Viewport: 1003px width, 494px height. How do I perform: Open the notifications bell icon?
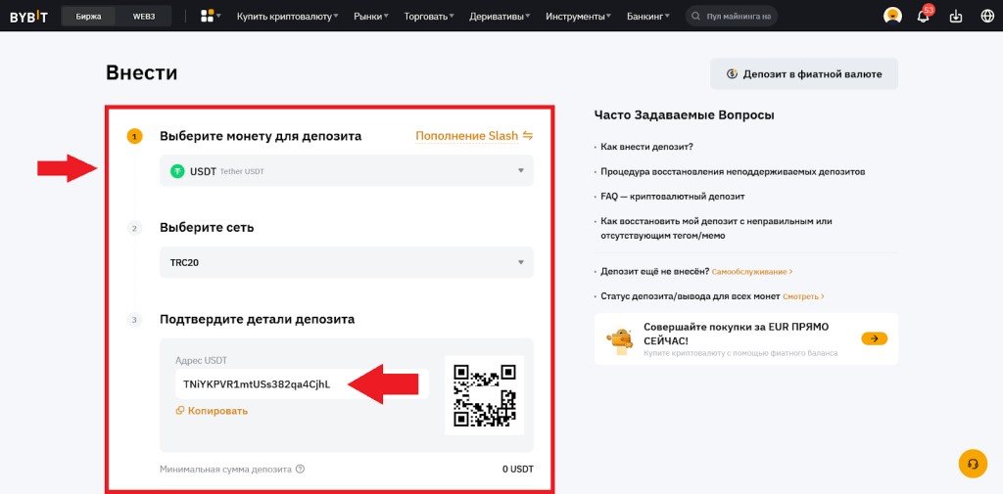(923, 17)
